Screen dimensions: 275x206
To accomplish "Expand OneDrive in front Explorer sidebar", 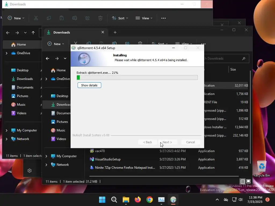I will [x=46, y=79].
